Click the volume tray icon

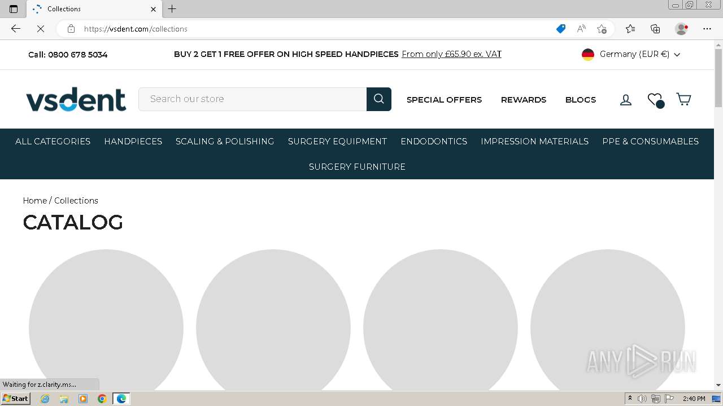(x=642, y=399)
